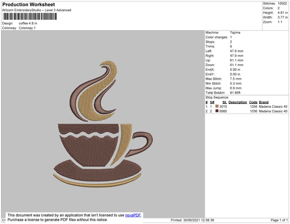Click the tan 3015 thread color swatch
Image resolution: width=290 pixels, height=224 pixels.
click(x=217, y=106)
